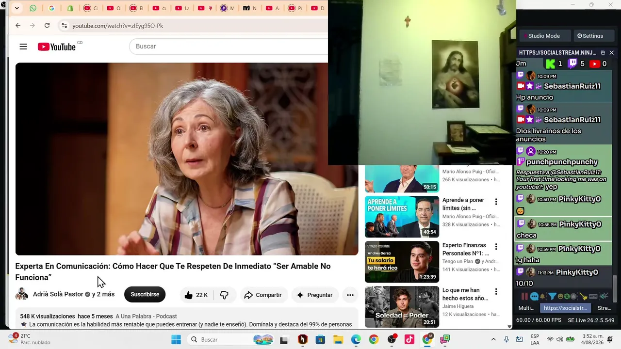621x349 pixels.
Task: Select SebastianRuiz11 'Hp anuncio' chat message
Action: point(564,88)
